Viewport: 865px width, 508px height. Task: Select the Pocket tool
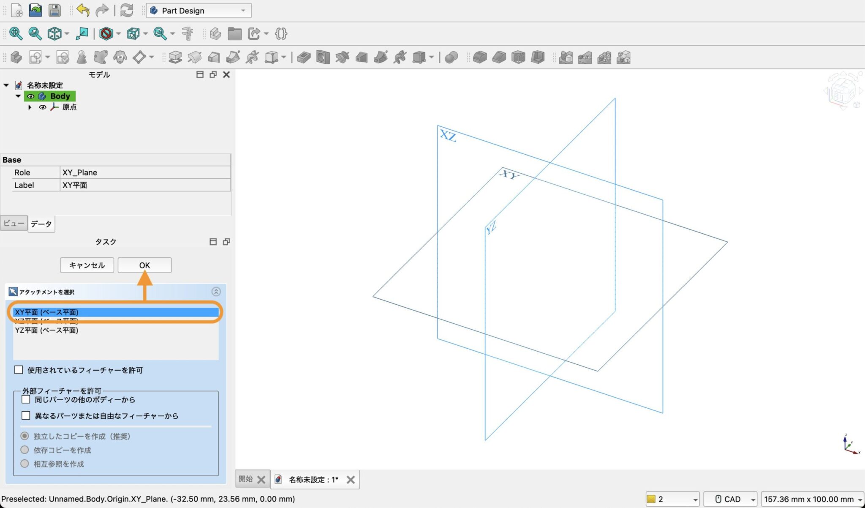(304, 57)
